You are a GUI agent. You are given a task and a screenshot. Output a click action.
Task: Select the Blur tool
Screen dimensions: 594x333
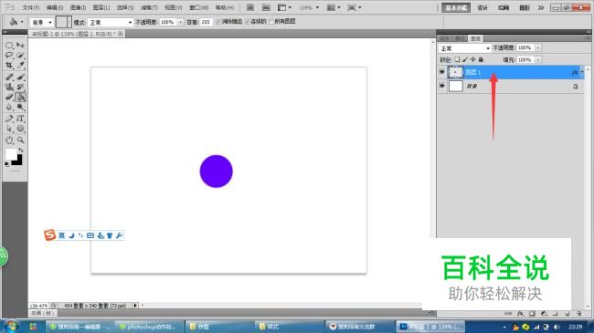tap(9, 107)
